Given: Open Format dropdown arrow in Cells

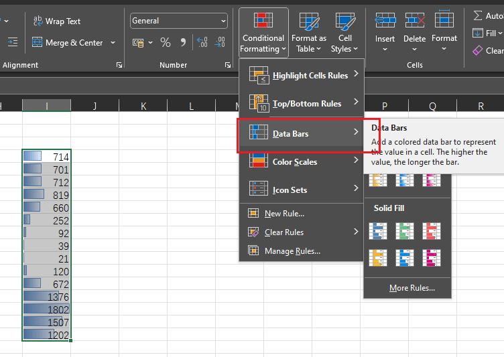Looking at the screenshot, I should (x=444, y=49).
